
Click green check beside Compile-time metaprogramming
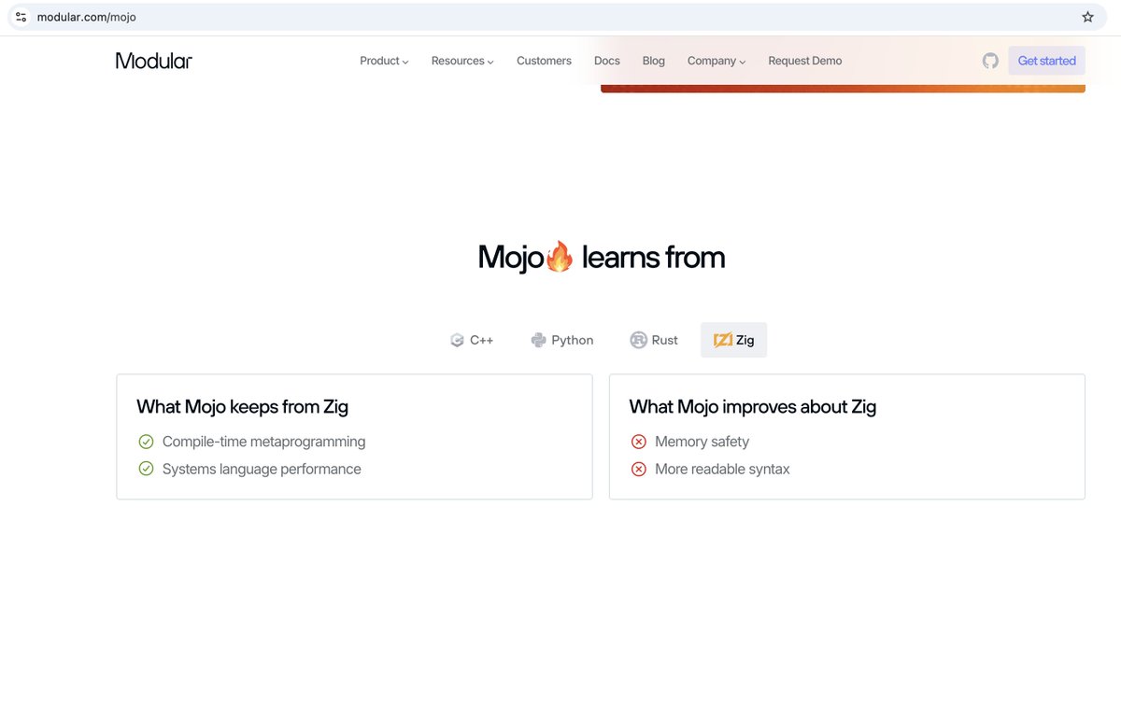146,442
